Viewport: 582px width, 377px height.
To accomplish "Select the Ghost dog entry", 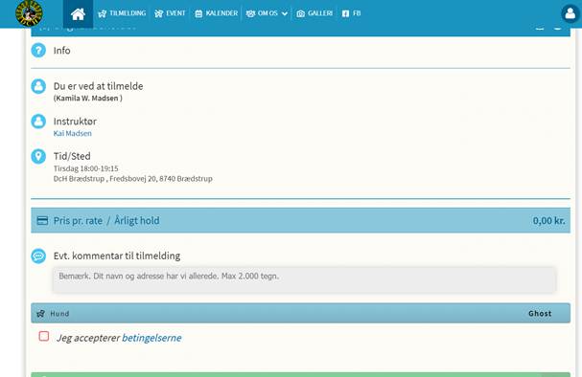I will pos(540,314).
